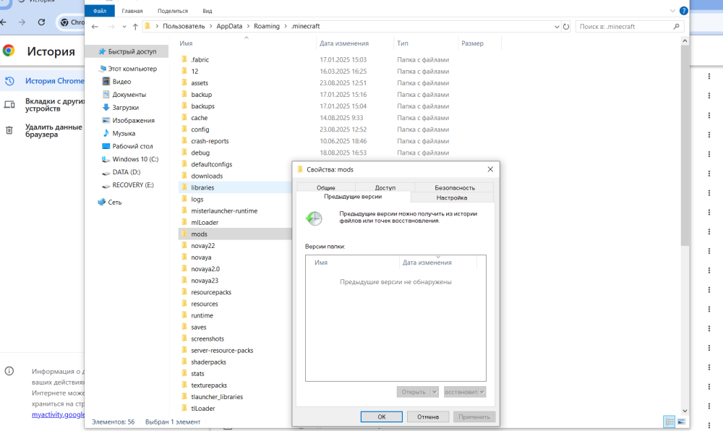Open Quick access in the navigation pane
Image resolution: width=723 pixels, height=431 pixels.
[x=127, y=51]
